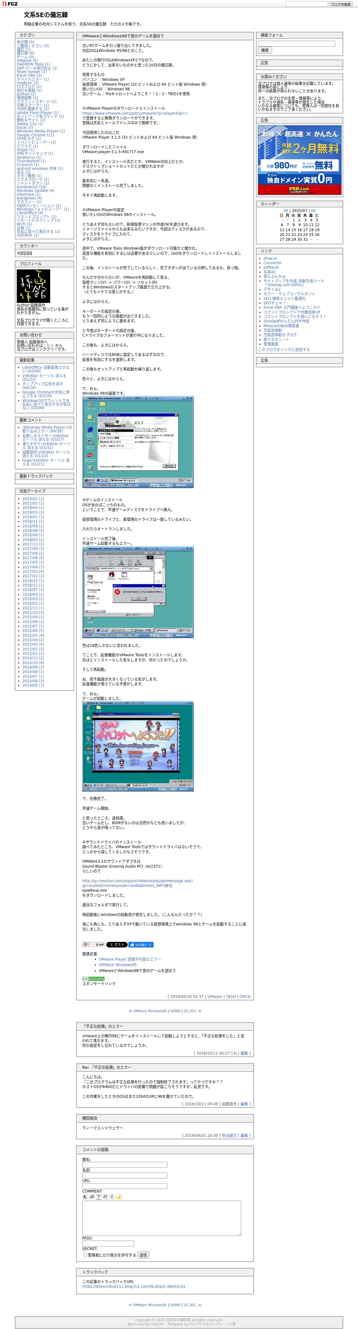Click the FC2 Blog Ranking badge
Screen dimensions: 358x1329
tap(93, 979)
